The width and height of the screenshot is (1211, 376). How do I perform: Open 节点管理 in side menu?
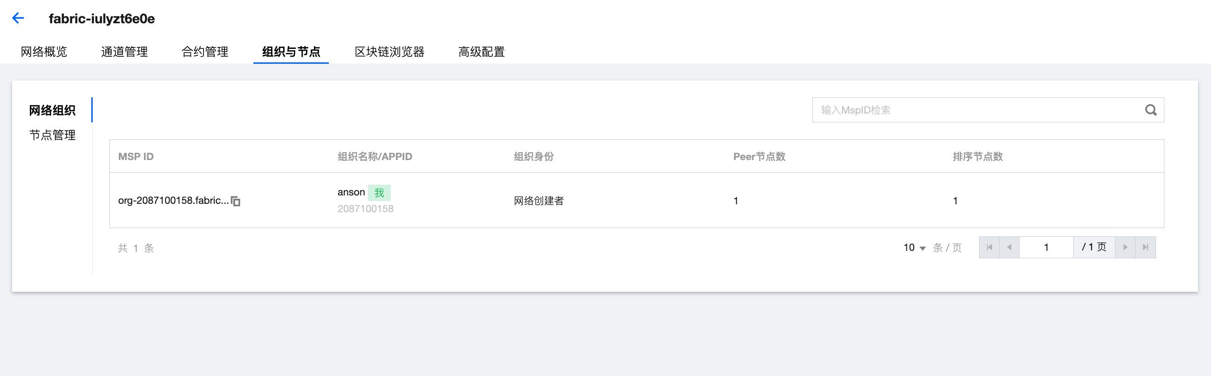pyautogui.click(x=52, y=135)
